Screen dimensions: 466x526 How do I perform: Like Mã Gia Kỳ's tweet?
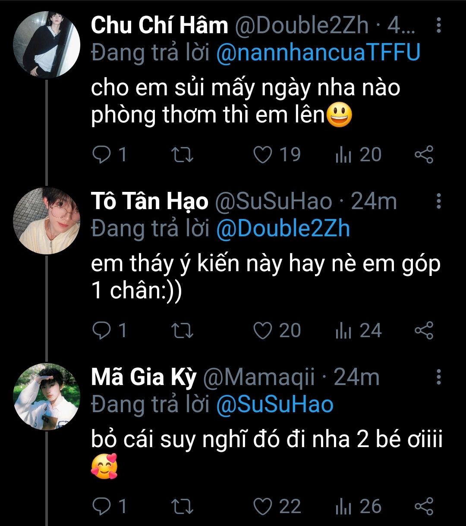coord(263,507)
